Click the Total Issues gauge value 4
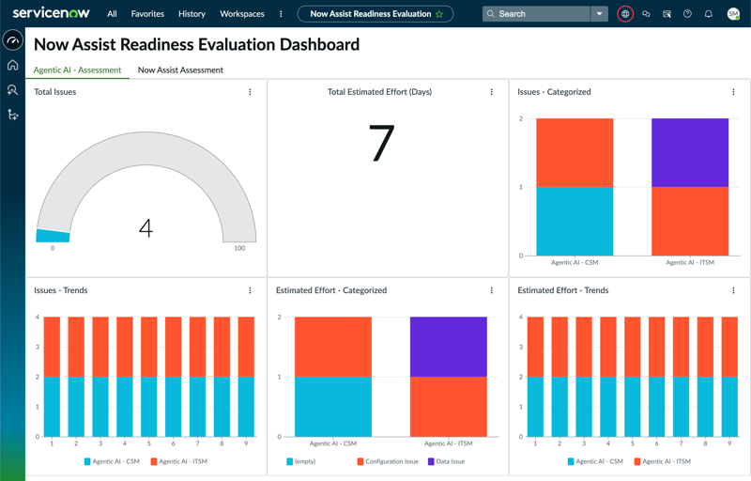 [x=146, y=228]
